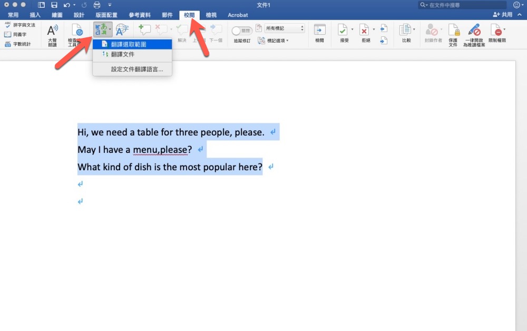Click the Read Aloud (大聲朗讀) icon
Image resolution: width=527 pixels, height=331 pixels.
point(52,35)
